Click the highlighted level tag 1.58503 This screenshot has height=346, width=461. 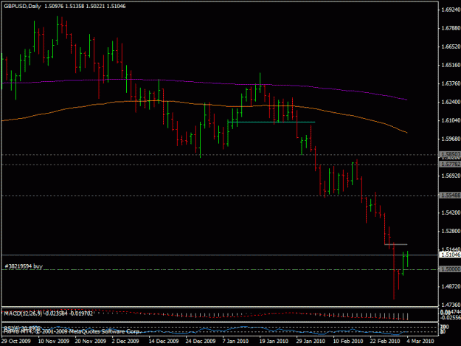(450, 154)
